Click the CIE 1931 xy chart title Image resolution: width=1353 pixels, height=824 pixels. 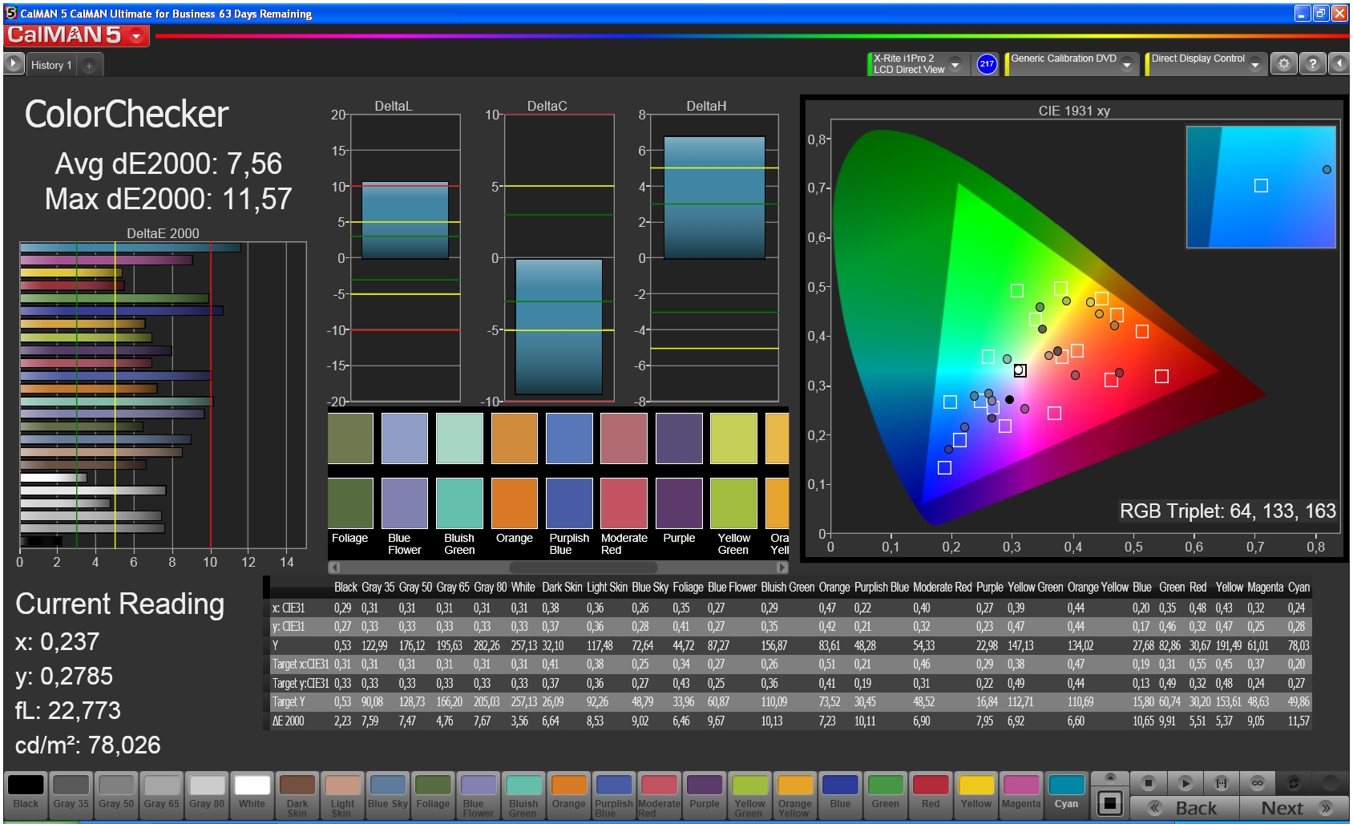pos(1074,111)
